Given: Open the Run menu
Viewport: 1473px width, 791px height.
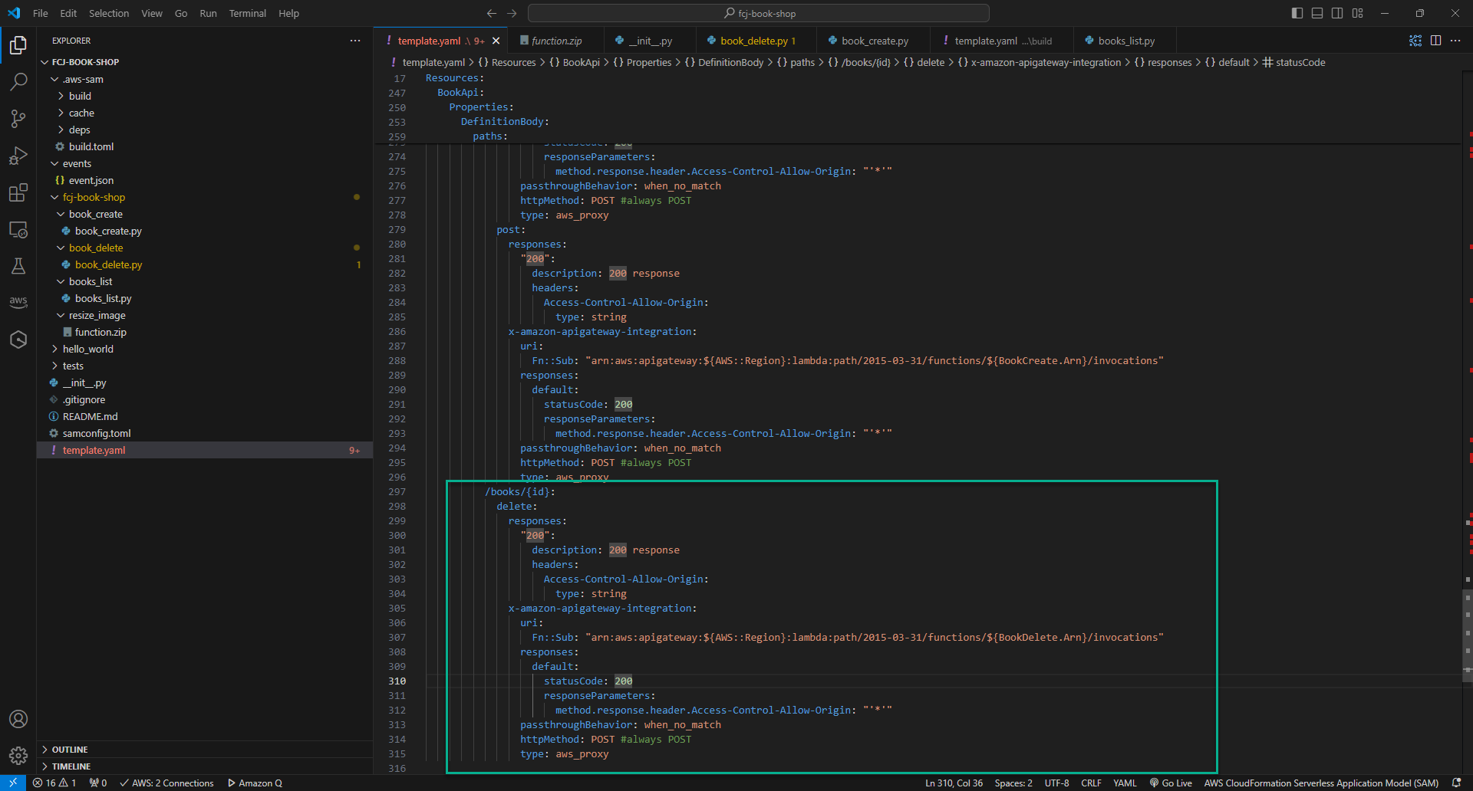Looking at the screenshot, I should [x=208, y=13].
